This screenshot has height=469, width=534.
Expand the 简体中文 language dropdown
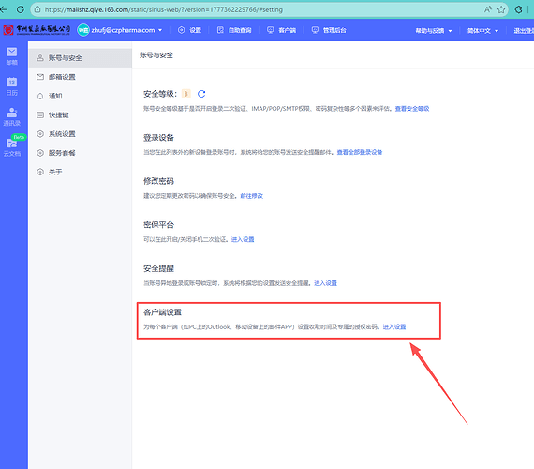pyautogui.click(x=482, y=30)
